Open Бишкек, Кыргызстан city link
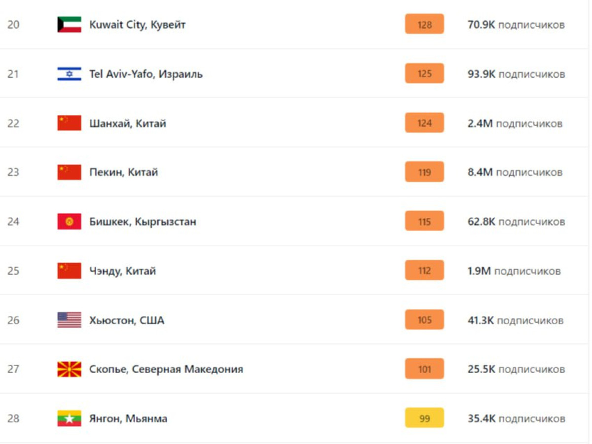This screenshot has width=592, height=444. [x=143, y=222]
